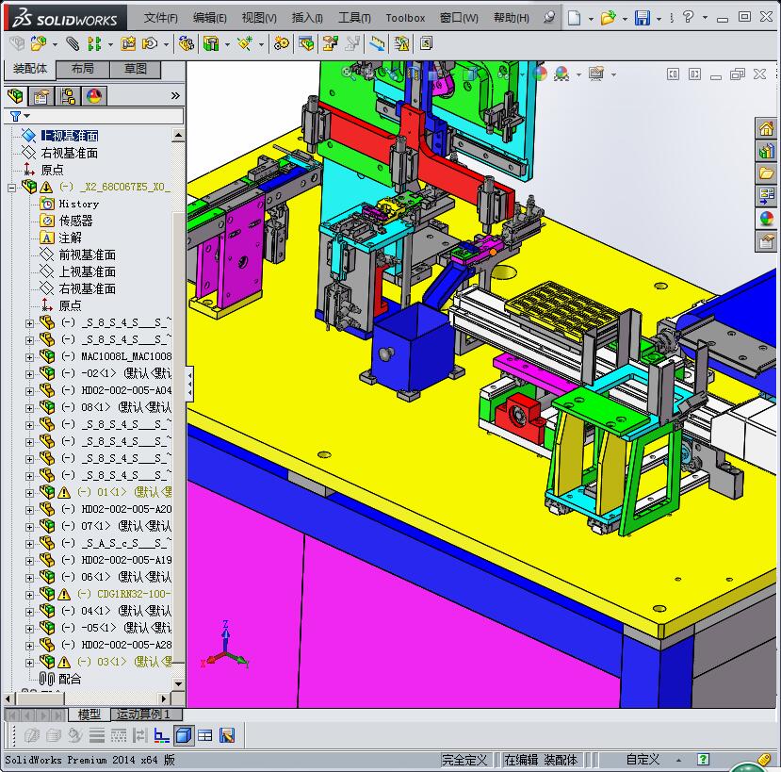The height and width of the screenshot is (772, 781).
Task: Click the 自定义 status bar units button
Action: (643, 760)
